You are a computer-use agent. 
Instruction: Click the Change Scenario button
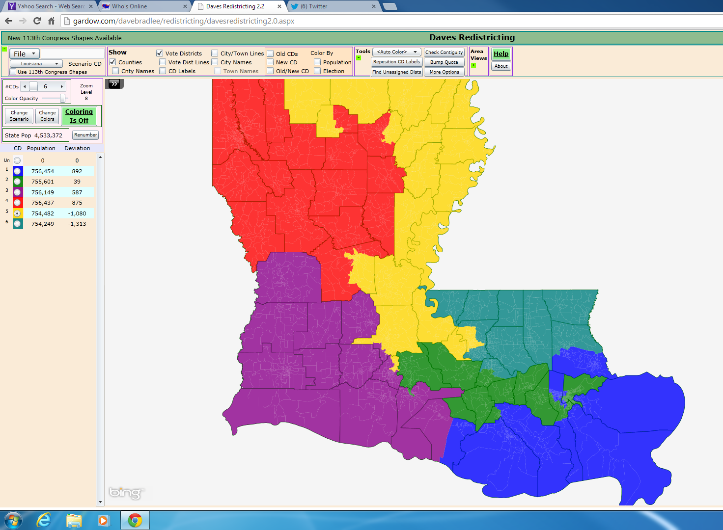pyautogui.click(x=19, y=116)
